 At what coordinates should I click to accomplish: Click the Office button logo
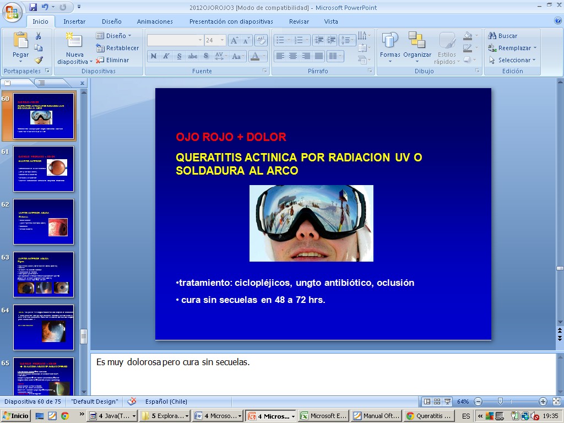(12, 11)
